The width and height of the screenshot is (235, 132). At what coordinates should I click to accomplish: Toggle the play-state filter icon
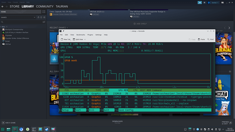pos(44,17)
